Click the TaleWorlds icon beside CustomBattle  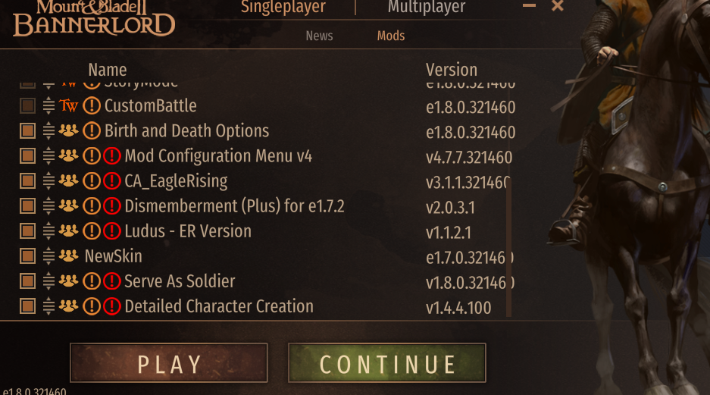68,106
